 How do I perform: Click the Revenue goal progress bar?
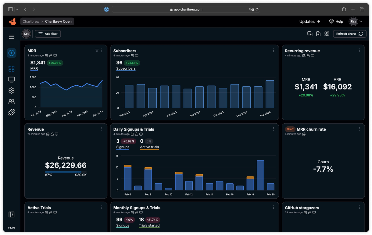pyautogui.click(x=66, y=172)
